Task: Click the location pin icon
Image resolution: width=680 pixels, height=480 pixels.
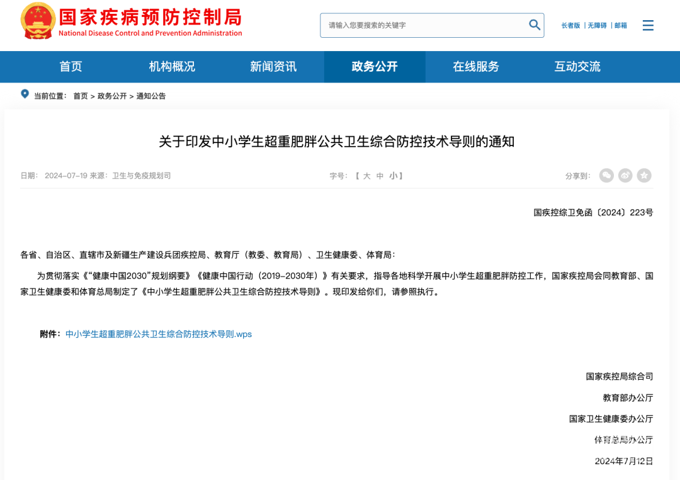Action: pyautogui.click(x=25, y=94)
